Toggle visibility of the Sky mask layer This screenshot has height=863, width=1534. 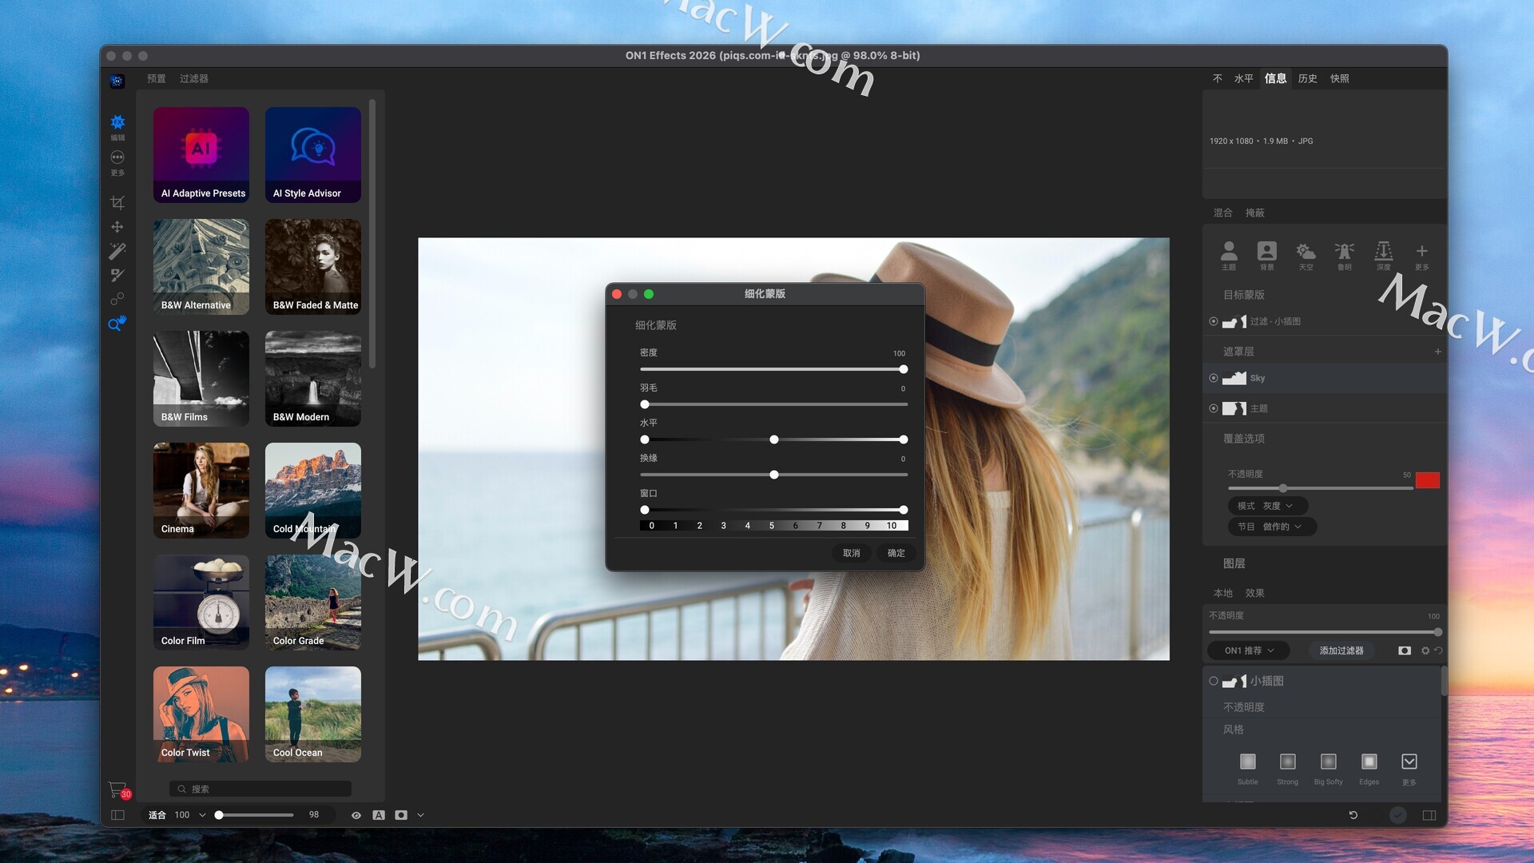click(1214, 378)
